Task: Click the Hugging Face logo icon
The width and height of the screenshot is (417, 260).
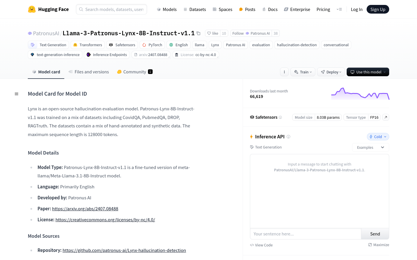Action: [32, 9]
